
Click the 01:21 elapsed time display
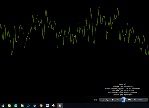(x=96, y=100)
